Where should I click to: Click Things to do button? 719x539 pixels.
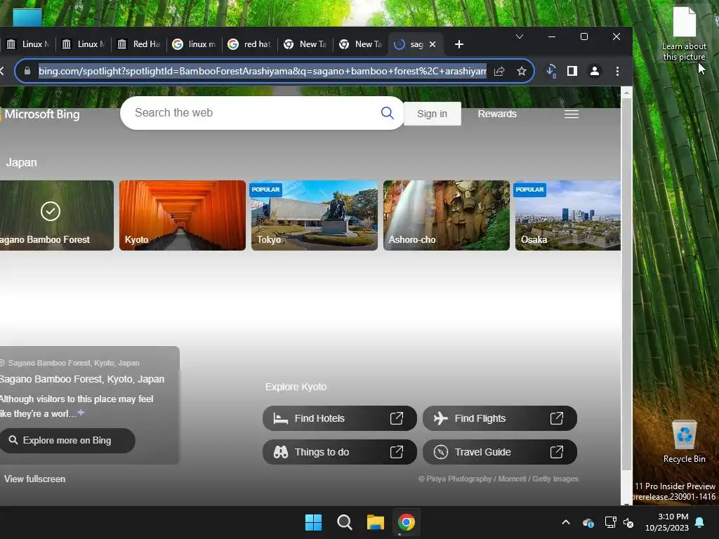pos(340,452)
